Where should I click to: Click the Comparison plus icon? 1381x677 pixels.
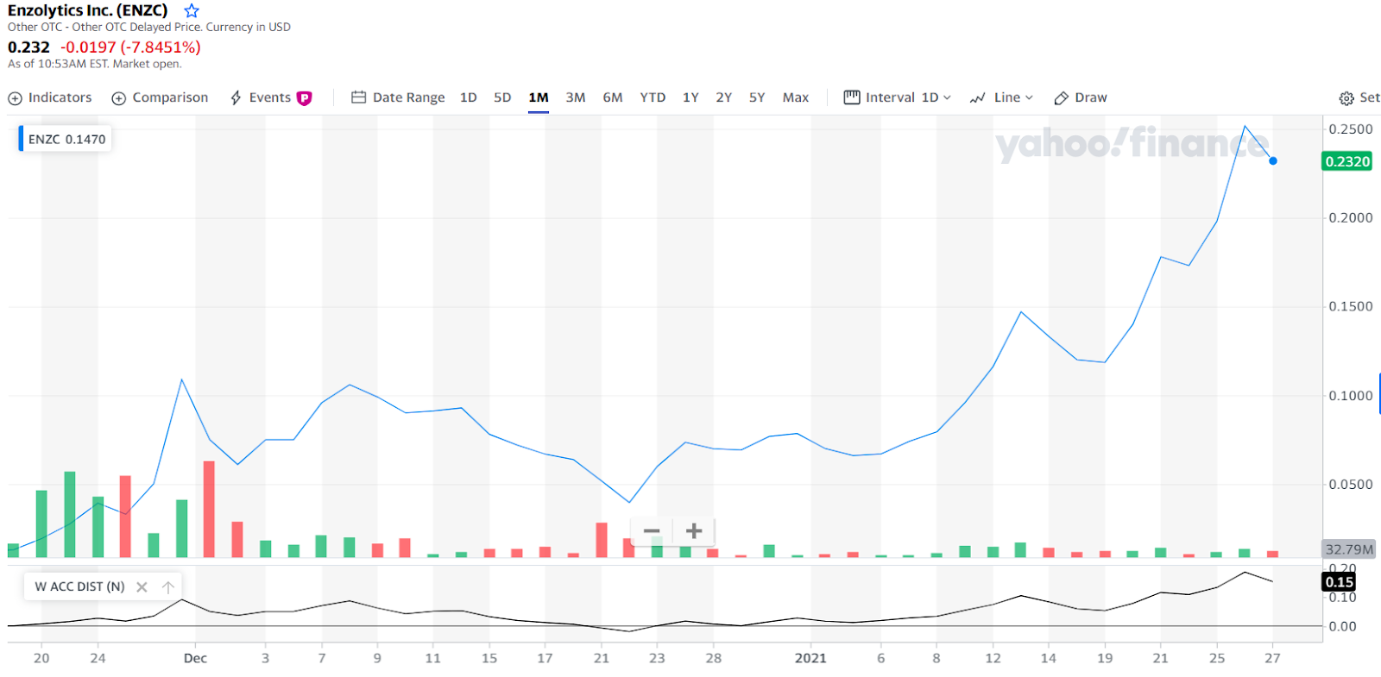click(x=119, y=98)
